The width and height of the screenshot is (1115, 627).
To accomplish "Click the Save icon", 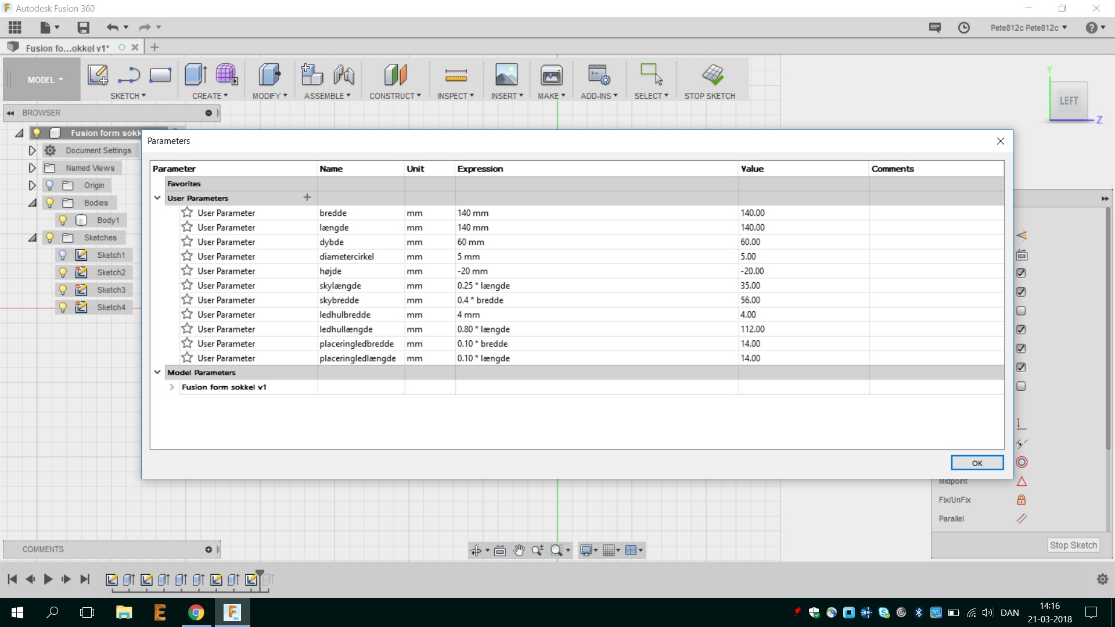I will [x=83, y=27].
